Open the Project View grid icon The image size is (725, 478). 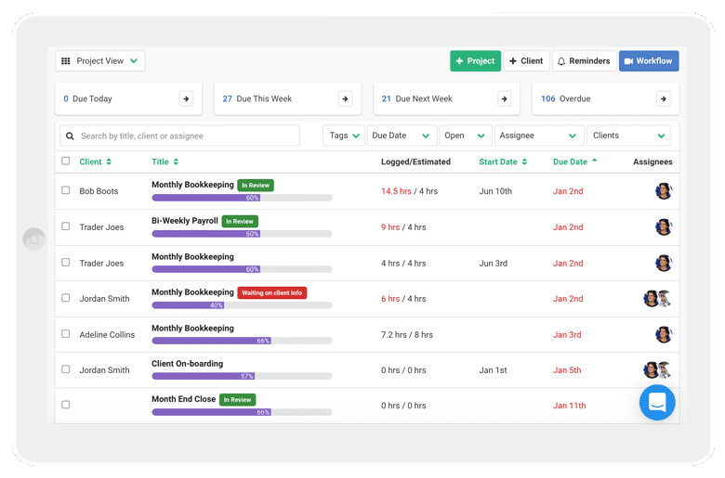pos(66,61)
